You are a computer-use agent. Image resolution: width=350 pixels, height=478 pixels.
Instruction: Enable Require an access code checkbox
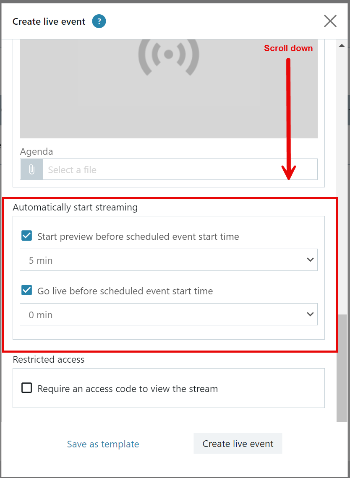tap(26, 388)
